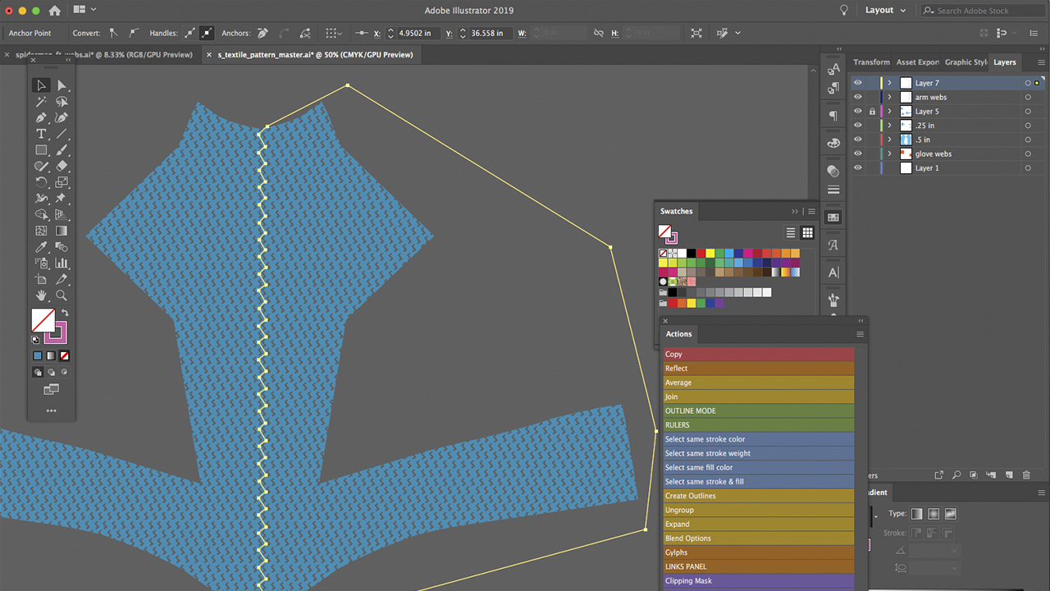Grab the Eraser tool
Viewport: 1050px width, 591px height.
tap(62, 166)
